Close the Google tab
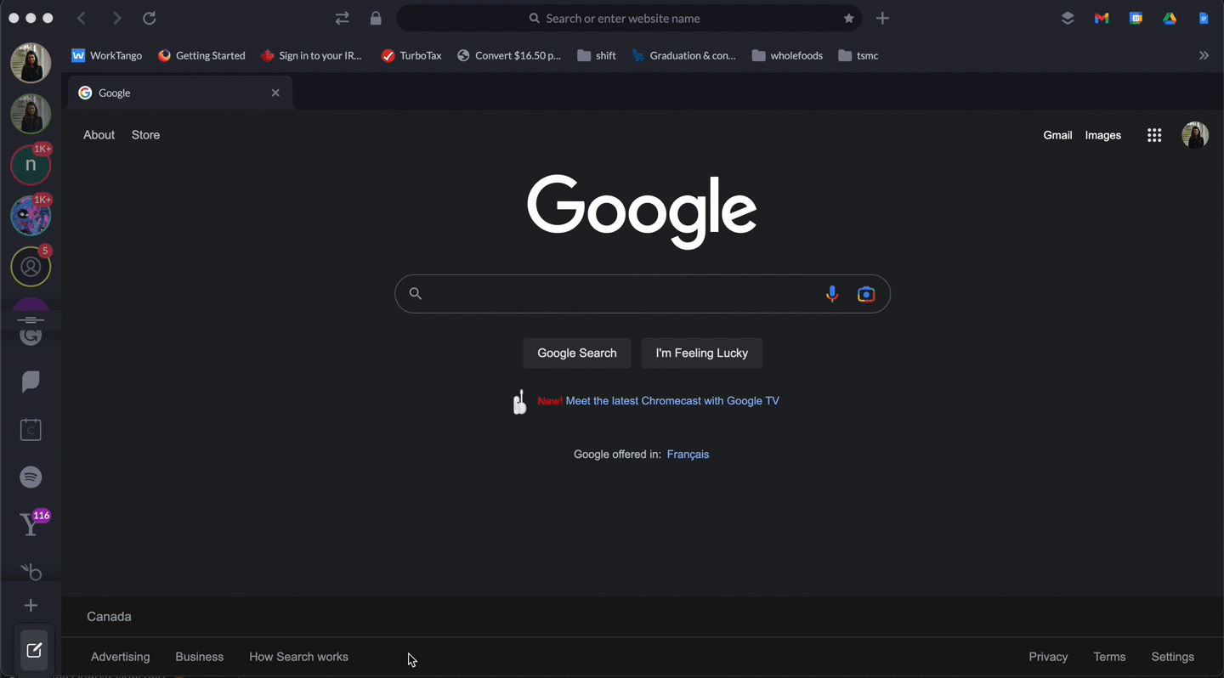This screenshot has width=1224, height=678. [x=275, y=93]
